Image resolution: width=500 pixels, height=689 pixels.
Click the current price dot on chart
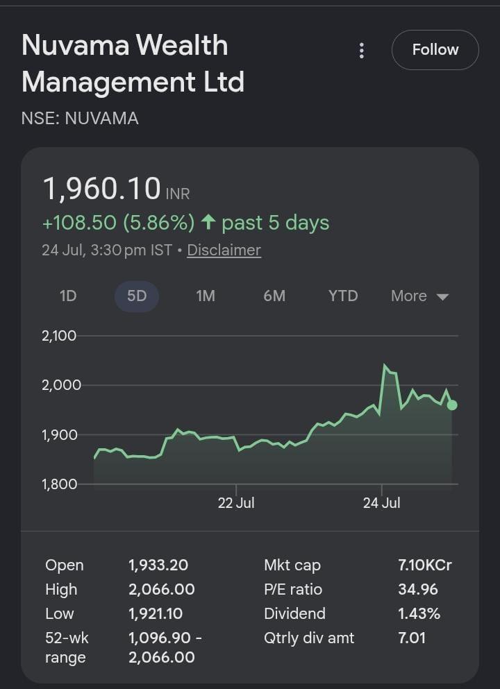(x=452, y=405)
